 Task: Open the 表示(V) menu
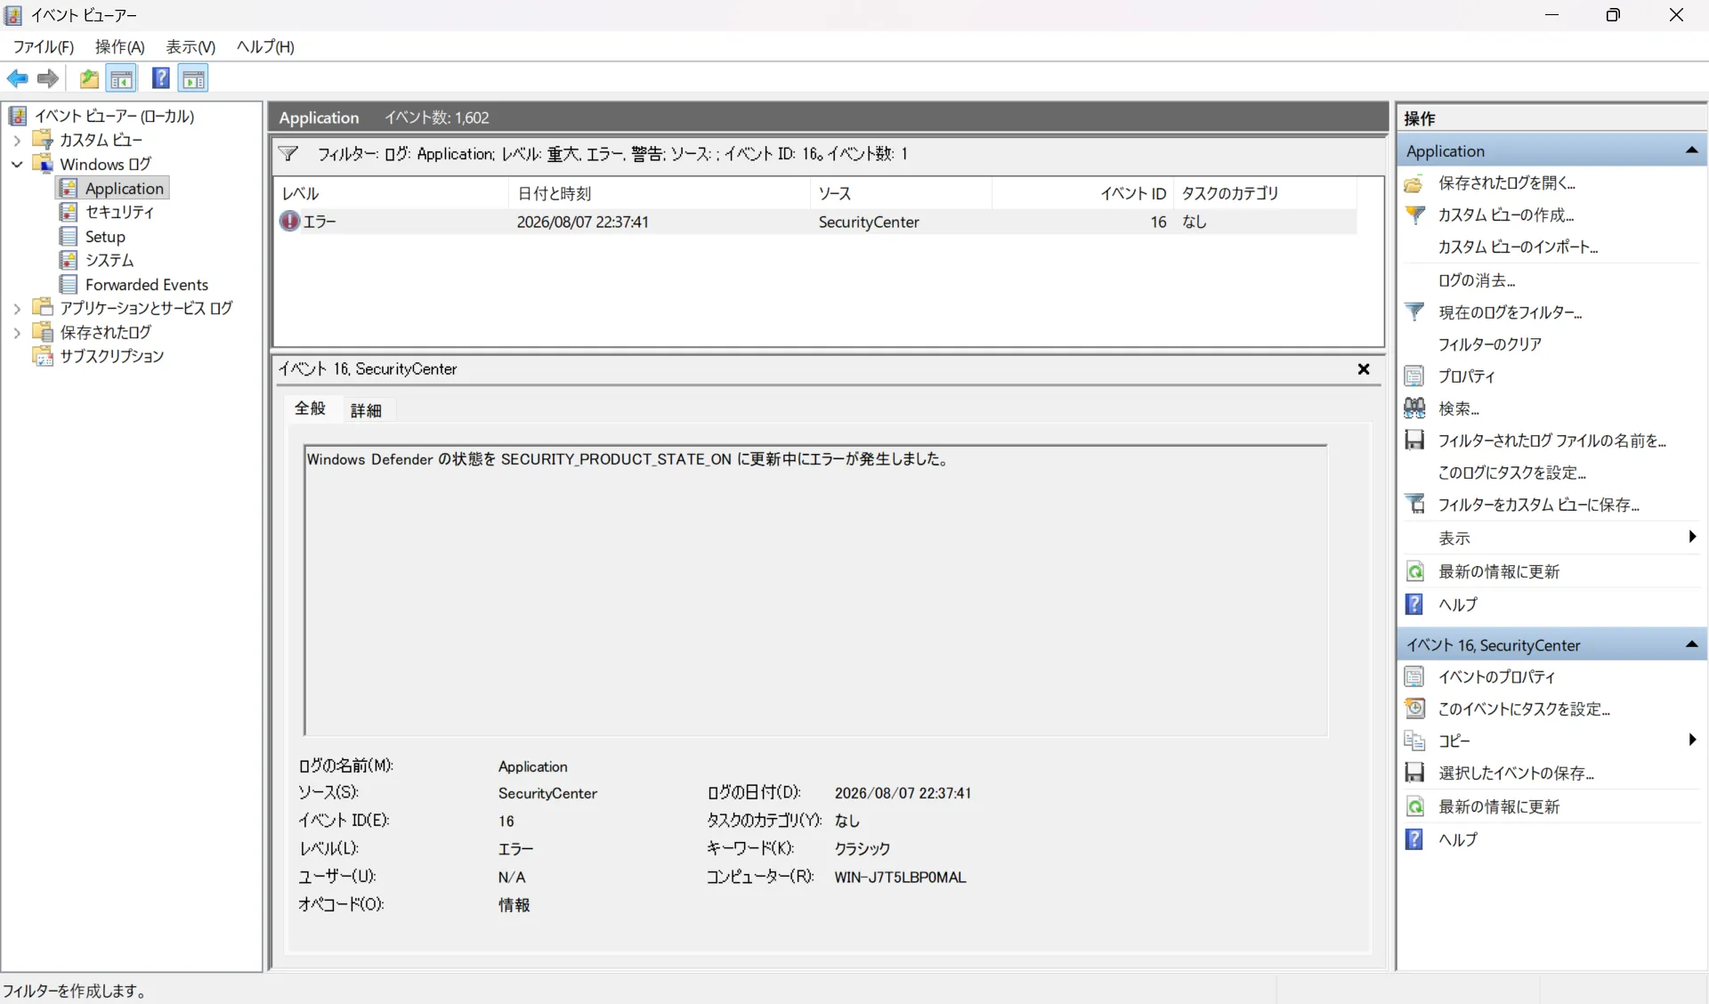[x=190, y=46]
